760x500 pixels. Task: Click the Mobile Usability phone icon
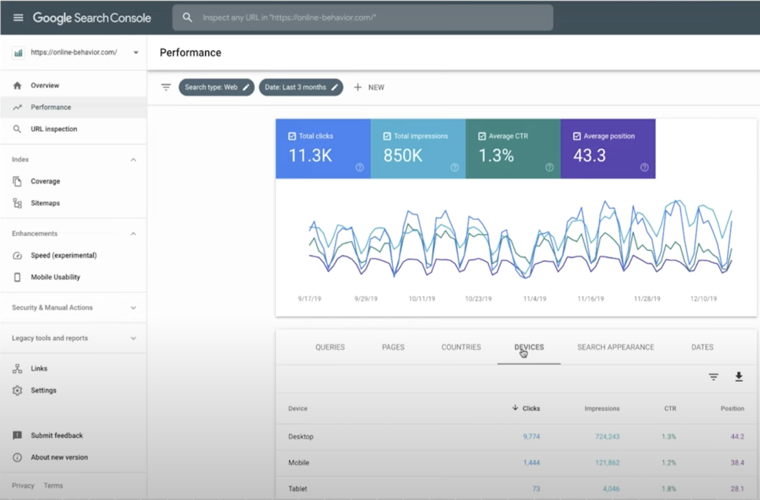(17, 277)
